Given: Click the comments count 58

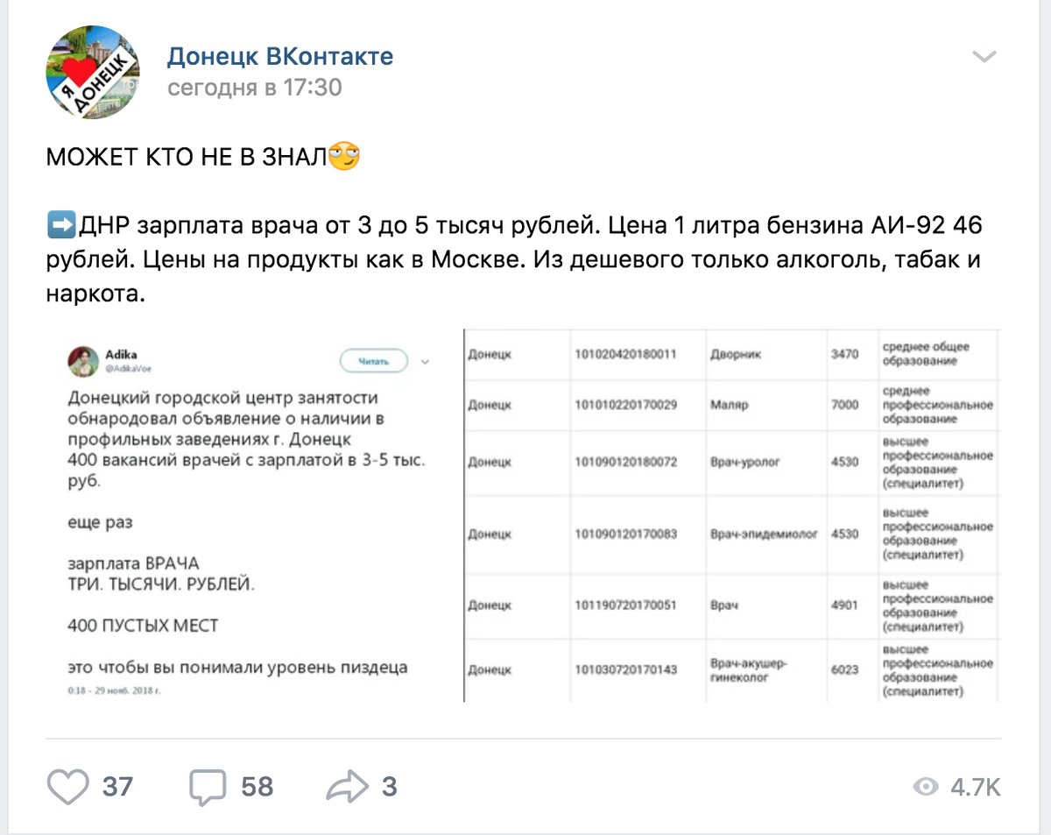Looking at the screenshot, I should click(x=257, y=787).
